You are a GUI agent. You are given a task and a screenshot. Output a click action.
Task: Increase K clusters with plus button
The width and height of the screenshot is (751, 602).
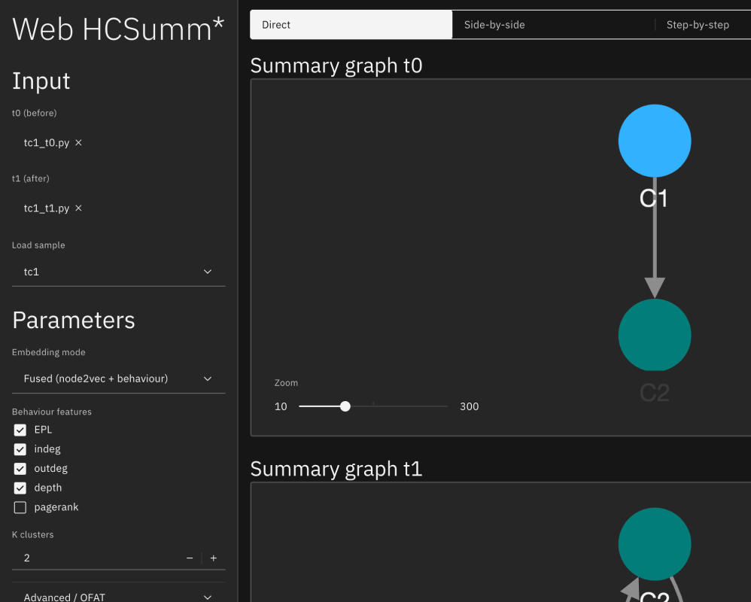(x=214, y=558)
